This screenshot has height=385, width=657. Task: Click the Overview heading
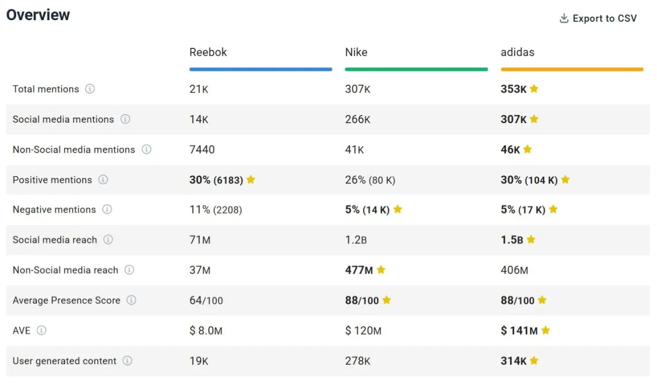38,14
